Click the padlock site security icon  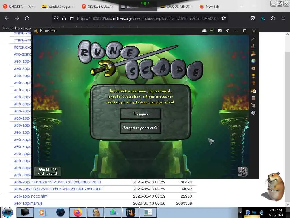click(x=64, y=18)
